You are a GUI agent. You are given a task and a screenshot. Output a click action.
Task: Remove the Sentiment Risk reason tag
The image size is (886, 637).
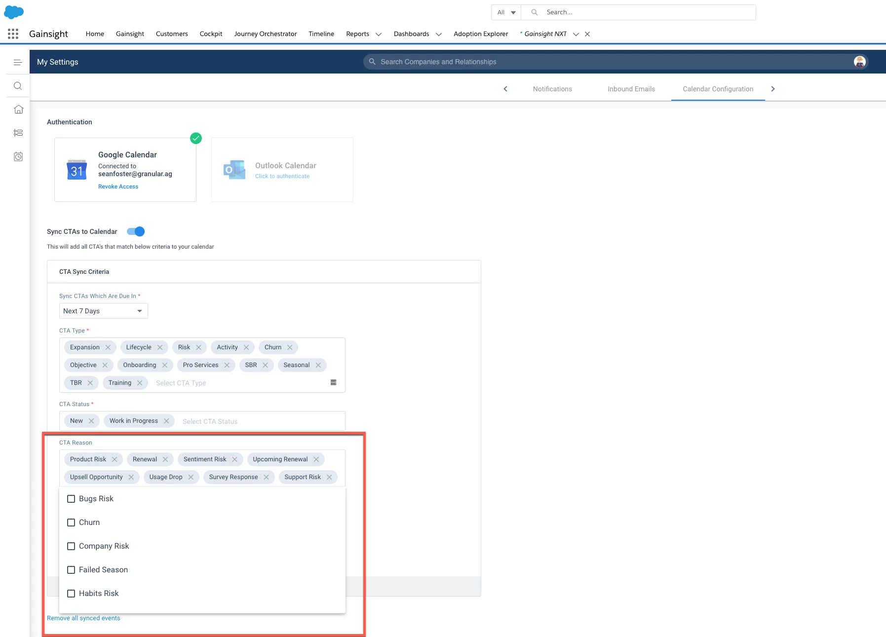pyautogui.click(x=235, y=459)
